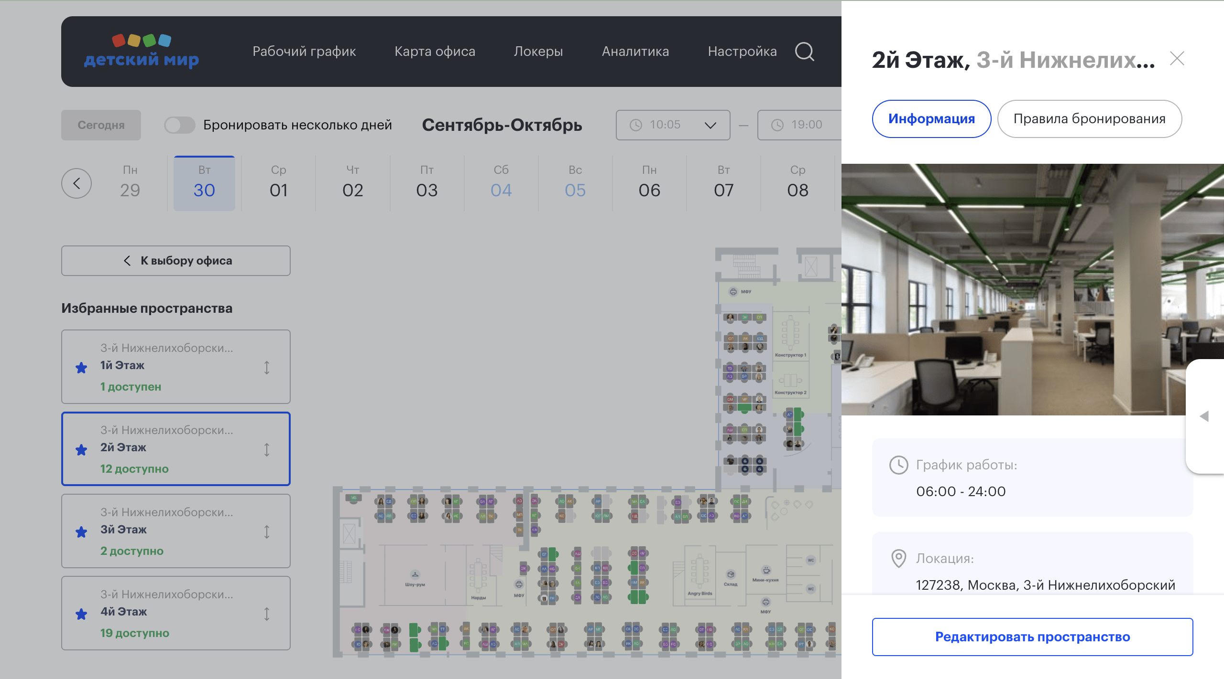The width and height of the screenshot is (1224, 679).
Task: Open the 10:05 start time dropdown
Action: point(673,125)
